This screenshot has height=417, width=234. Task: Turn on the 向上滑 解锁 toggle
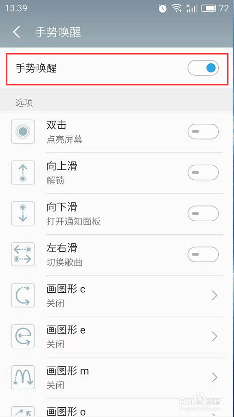pyautogui.click(x=203, y=172)
